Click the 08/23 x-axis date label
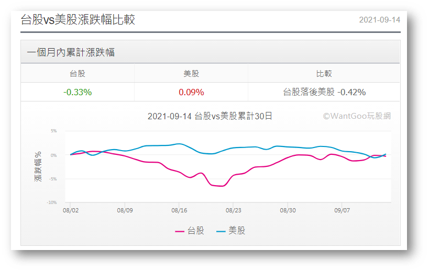This screenshot has height=272, width=429. click(x=233, y=210)
